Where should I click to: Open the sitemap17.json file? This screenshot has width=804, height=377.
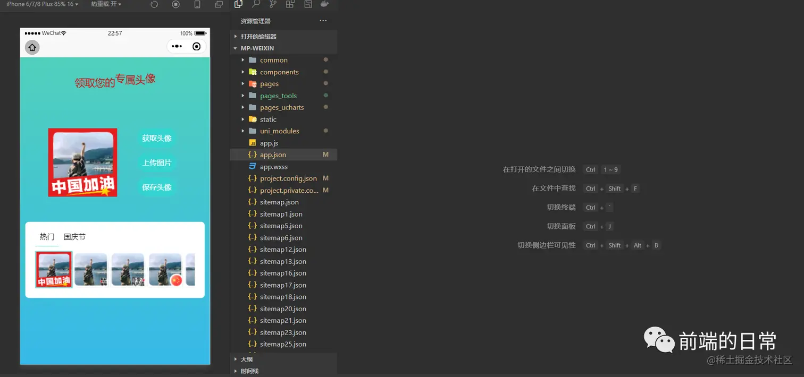tap(284, 285)
